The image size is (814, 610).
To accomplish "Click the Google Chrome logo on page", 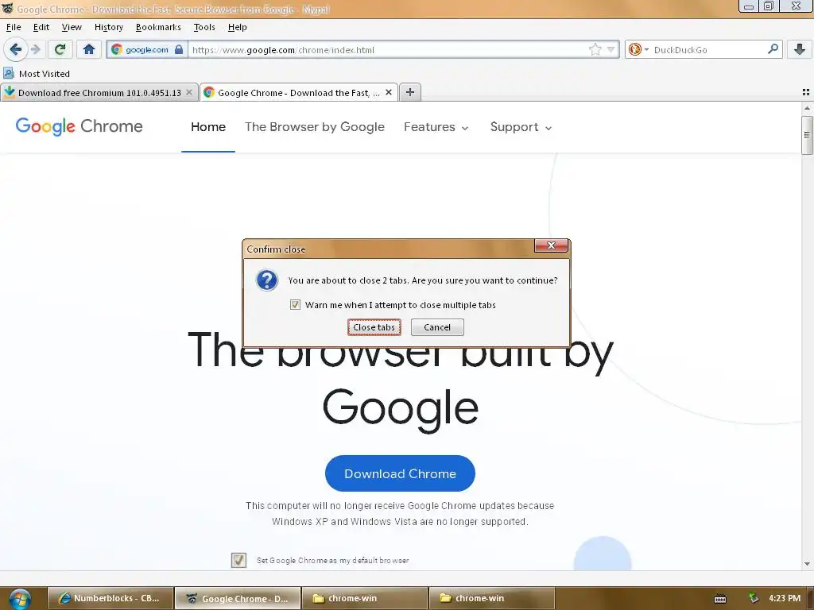I will pos(79,126).
